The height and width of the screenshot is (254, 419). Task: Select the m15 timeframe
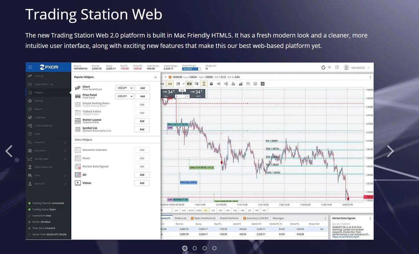[x=191, y=210]
